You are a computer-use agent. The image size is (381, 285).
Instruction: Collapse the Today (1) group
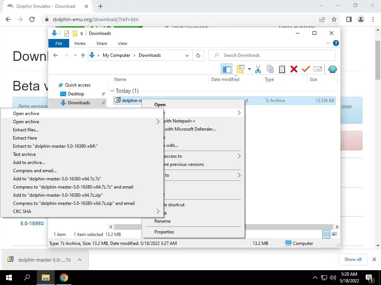tap(112, 91)
